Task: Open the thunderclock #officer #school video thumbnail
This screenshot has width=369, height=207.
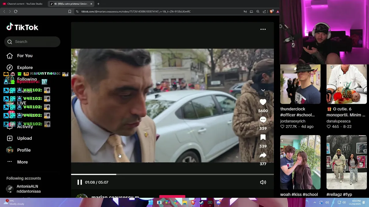Action: (300, 84)
